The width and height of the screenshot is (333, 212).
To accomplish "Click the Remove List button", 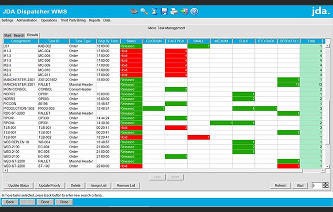I will [x=126, y=185].
